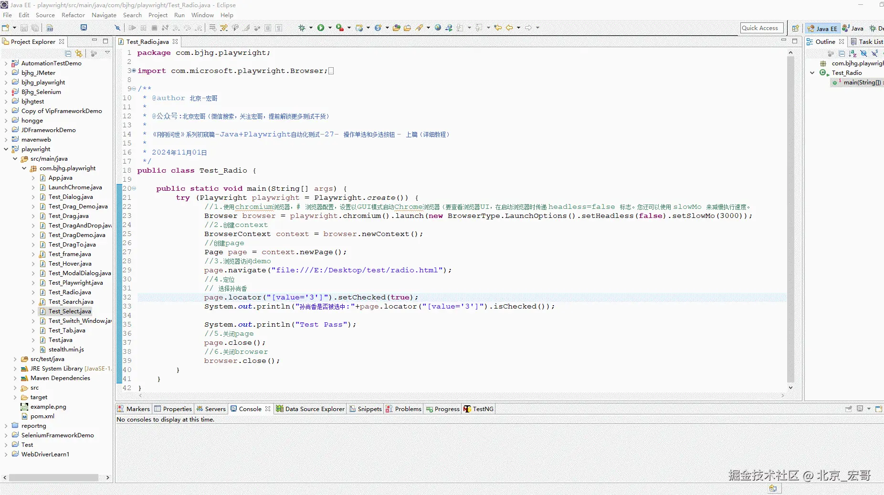Image resolution: width=884 pixels, height=495 pixels.
Task: Click the Open Perspective icon
Action: [795, 28]
